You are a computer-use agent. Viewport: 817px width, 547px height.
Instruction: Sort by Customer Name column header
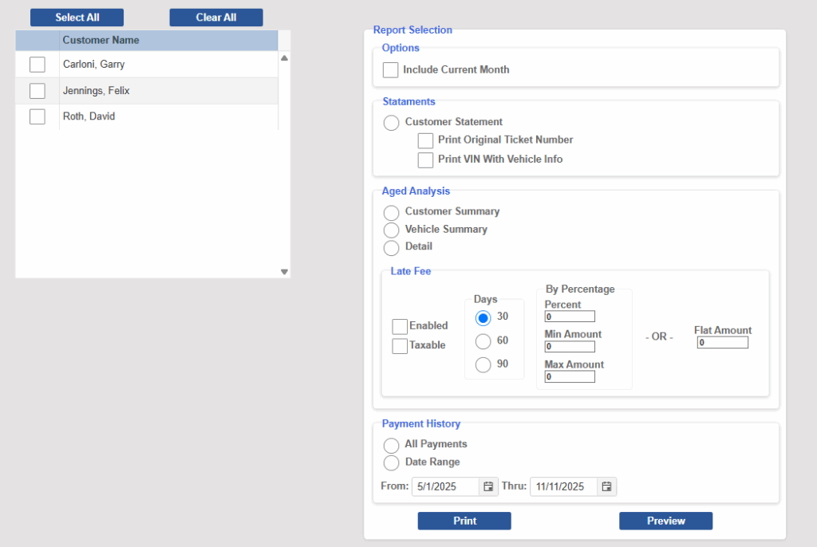pos(101,40)
